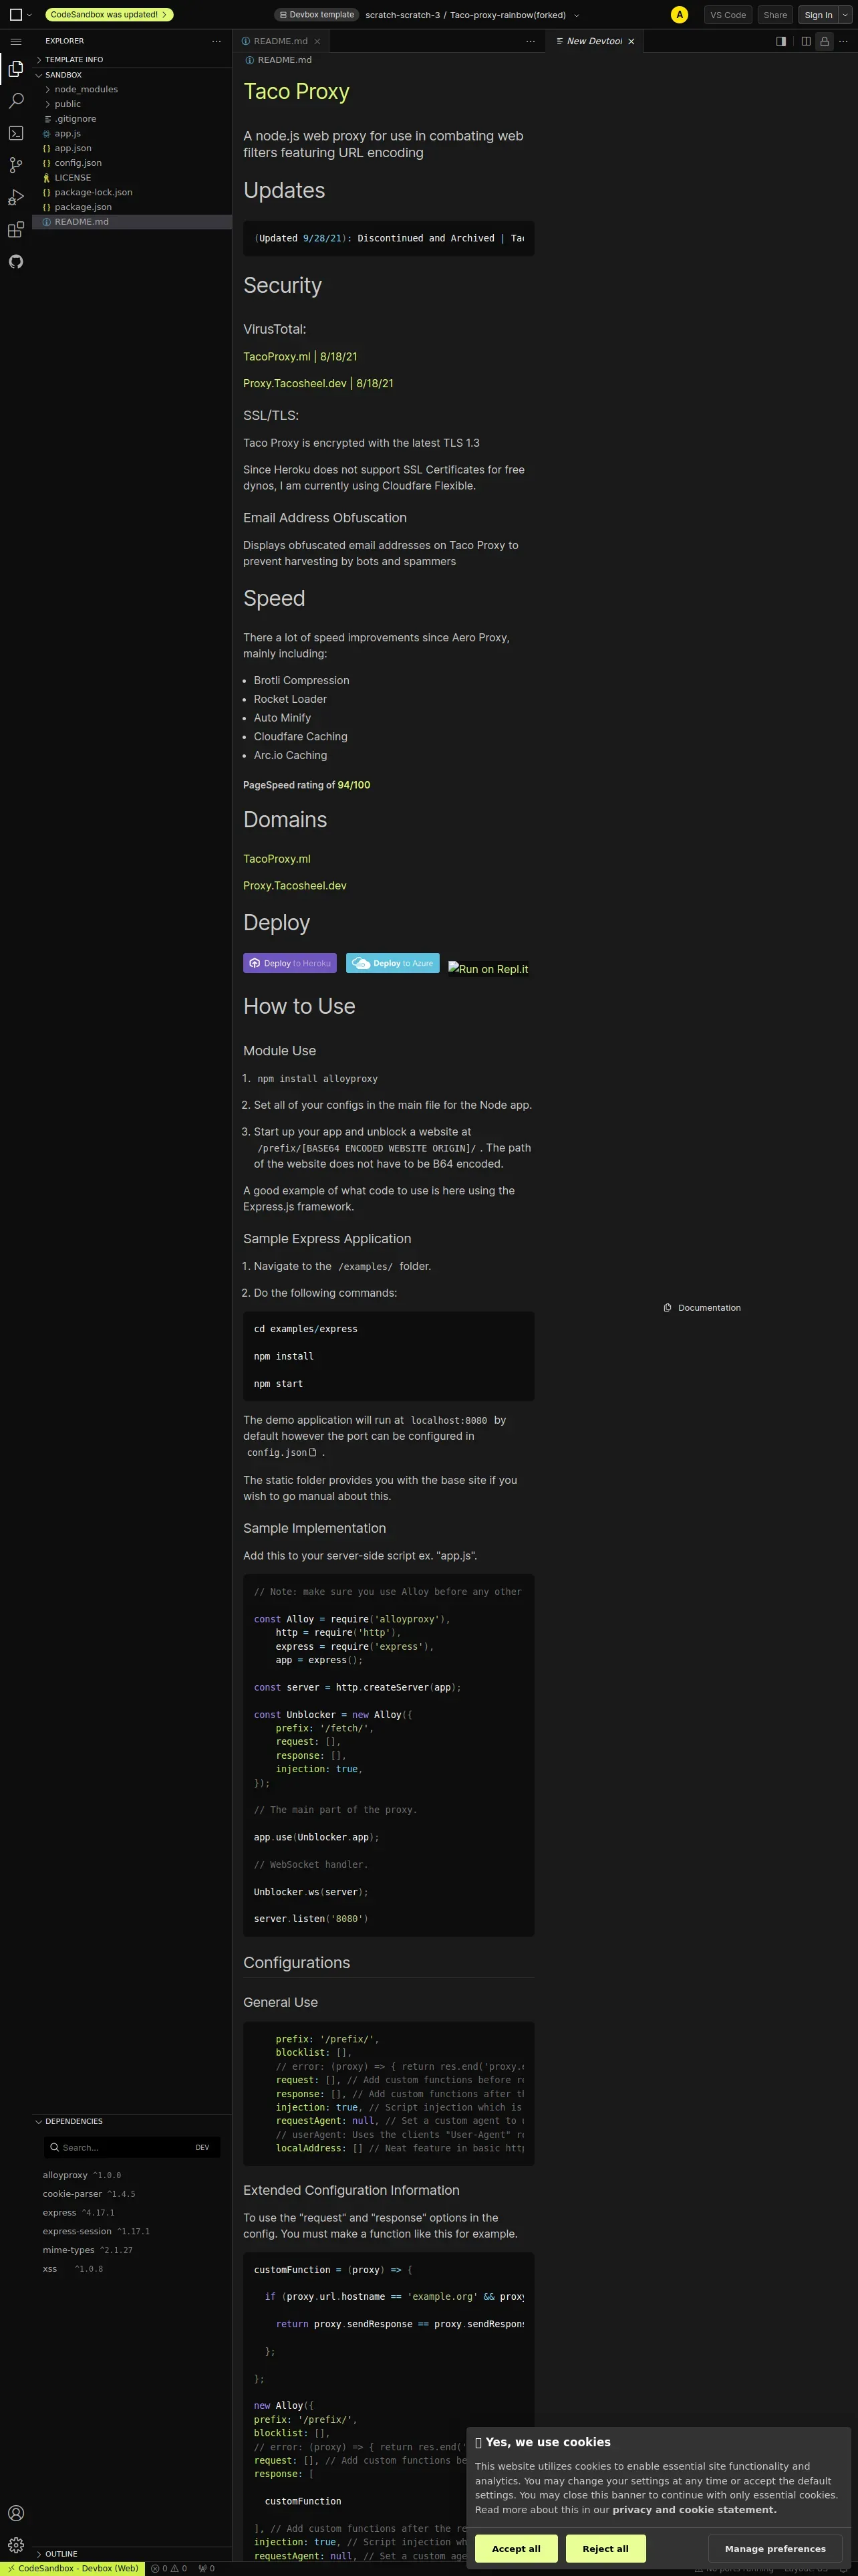The height and width of the screenshot is (2576, 858).
Task: Click the Documentation icon link
Action: 702,1307
